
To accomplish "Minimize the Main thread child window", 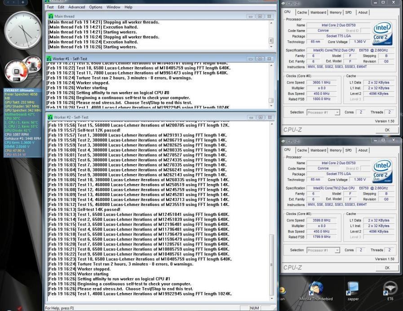I will [x=250, y=17].
